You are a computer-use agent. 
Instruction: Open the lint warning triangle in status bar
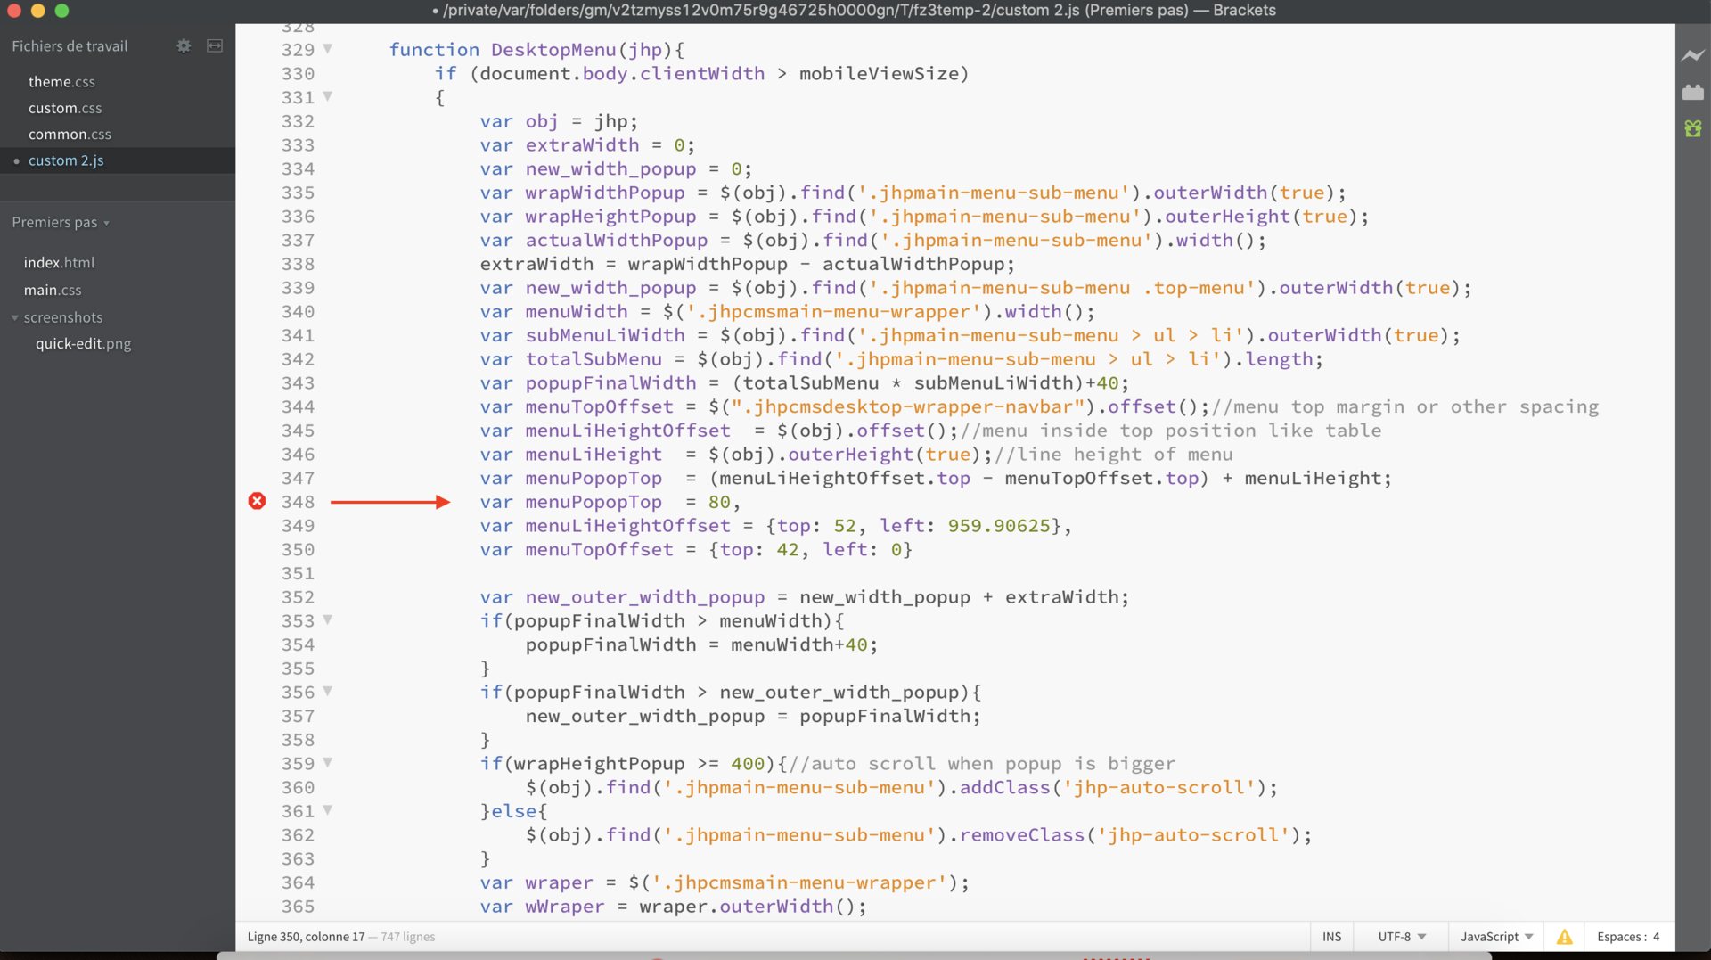(1564, 937)
